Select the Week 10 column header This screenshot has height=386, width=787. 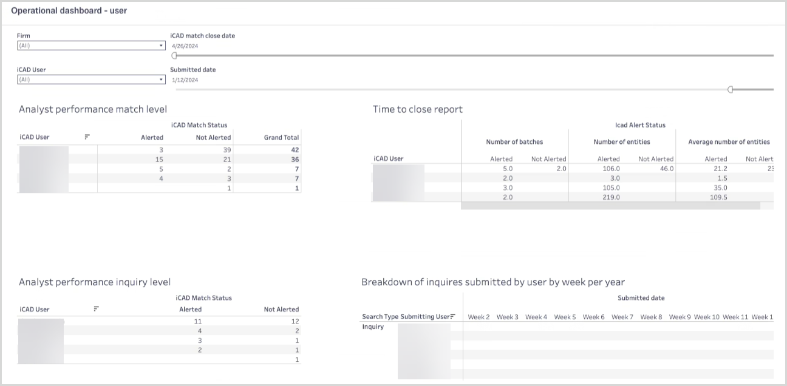(706, 317)
